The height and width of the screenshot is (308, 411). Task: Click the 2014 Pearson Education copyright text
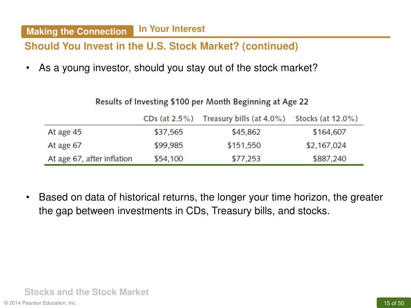pos(41,303)
